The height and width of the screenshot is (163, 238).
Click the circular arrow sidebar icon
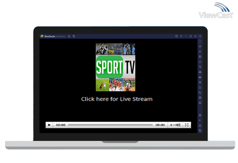coord(200,67)
